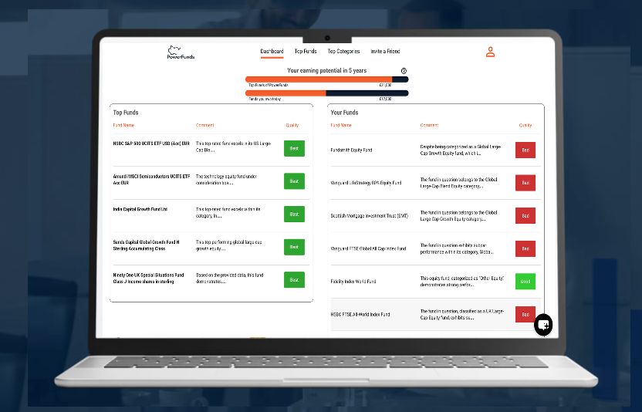Click Bad badge for Scottish Mortgage Investment Trust

click(x=525, y=215)
